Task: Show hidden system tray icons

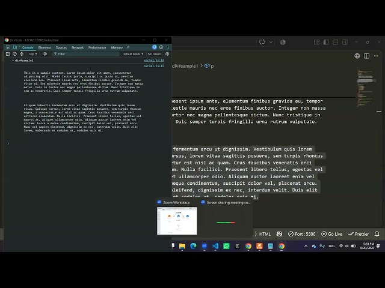Action: click(306, 246)
